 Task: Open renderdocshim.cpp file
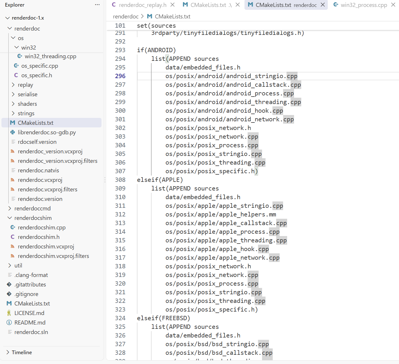point(42,227)
